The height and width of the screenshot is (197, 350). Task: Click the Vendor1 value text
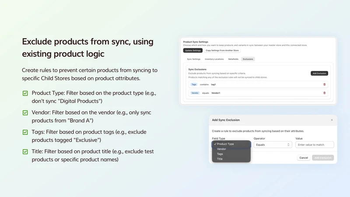216,93
